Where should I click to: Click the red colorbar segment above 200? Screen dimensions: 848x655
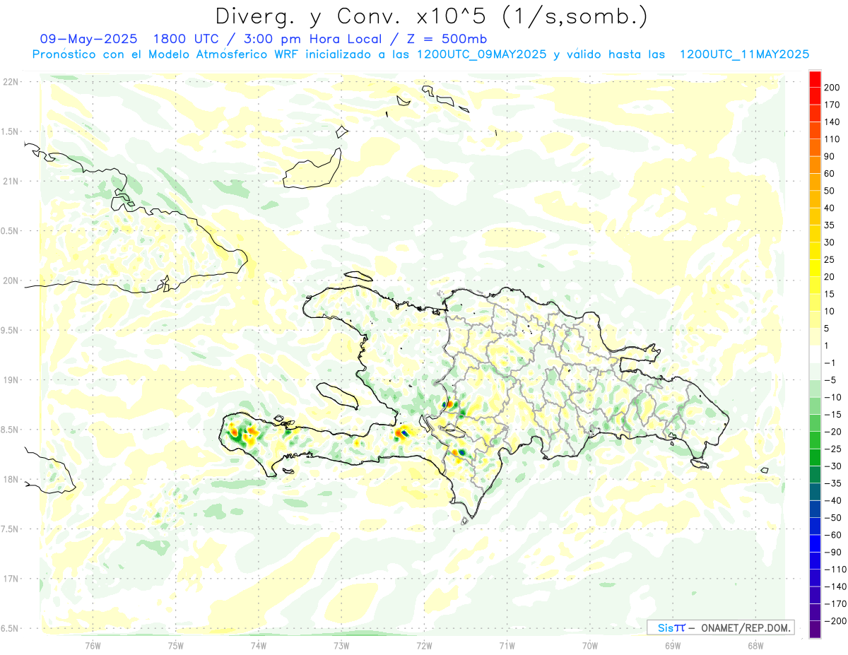[x=815, y=79]
